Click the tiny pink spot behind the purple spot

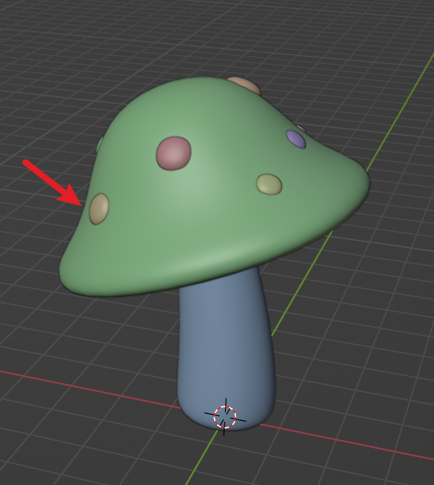[302, 128]
